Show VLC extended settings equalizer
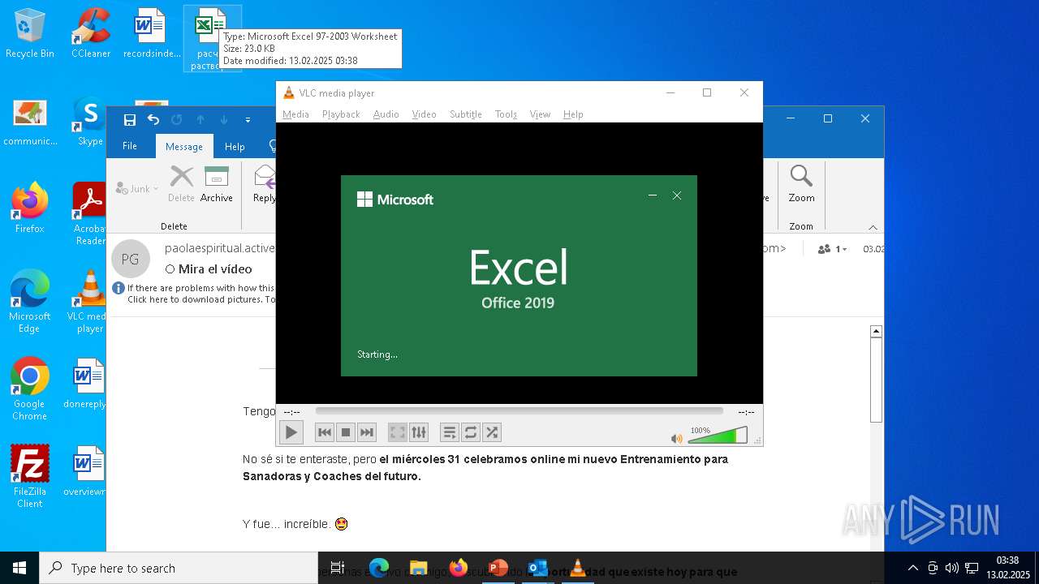Screen dimensions: 1039x584 point(418,432)
